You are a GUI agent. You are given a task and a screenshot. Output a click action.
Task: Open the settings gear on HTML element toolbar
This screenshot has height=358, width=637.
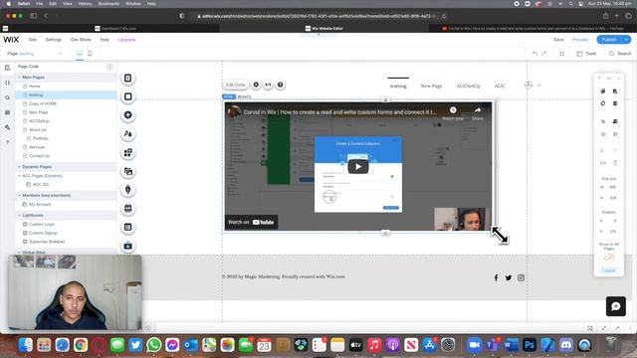click(256, 85)
